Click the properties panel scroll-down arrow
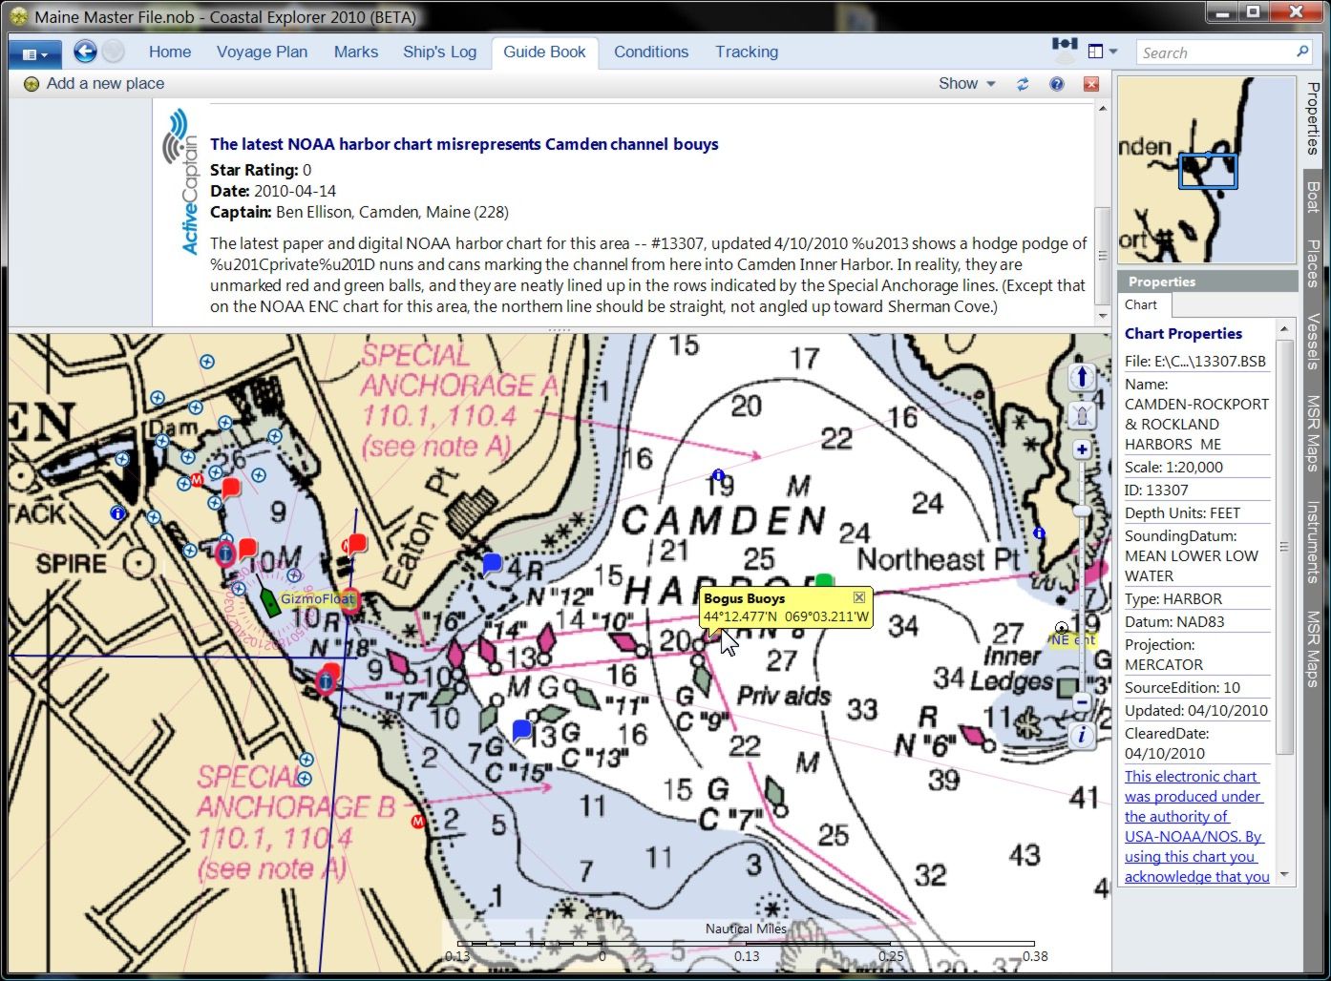Image resolution: width=1331 pixels, height=981 pixels. coord(1284,874)
